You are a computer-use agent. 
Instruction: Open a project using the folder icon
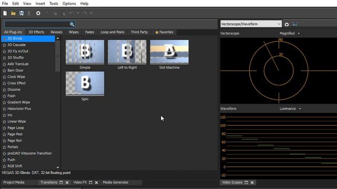[13, 13]
